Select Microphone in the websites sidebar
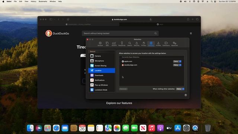The height and width of the screenshot is (134, 238). pyautogui.click(x=102, y=61)
